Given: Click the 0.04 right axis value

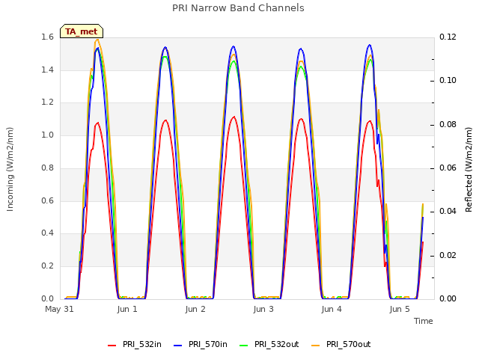Looking at the screenshot, I should [448, 211].
